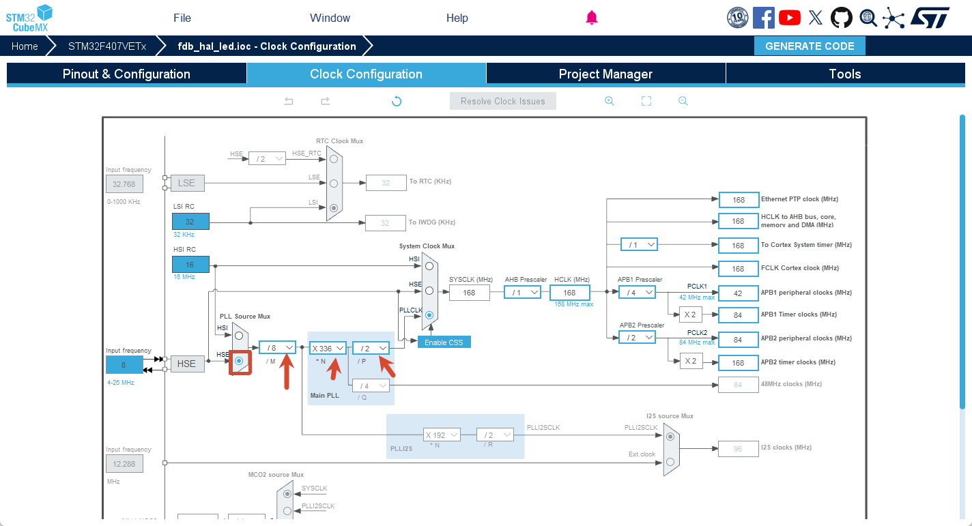Click the Enable CSS button
The width and height of the screenshot is (972, 526).
(444, 342)
